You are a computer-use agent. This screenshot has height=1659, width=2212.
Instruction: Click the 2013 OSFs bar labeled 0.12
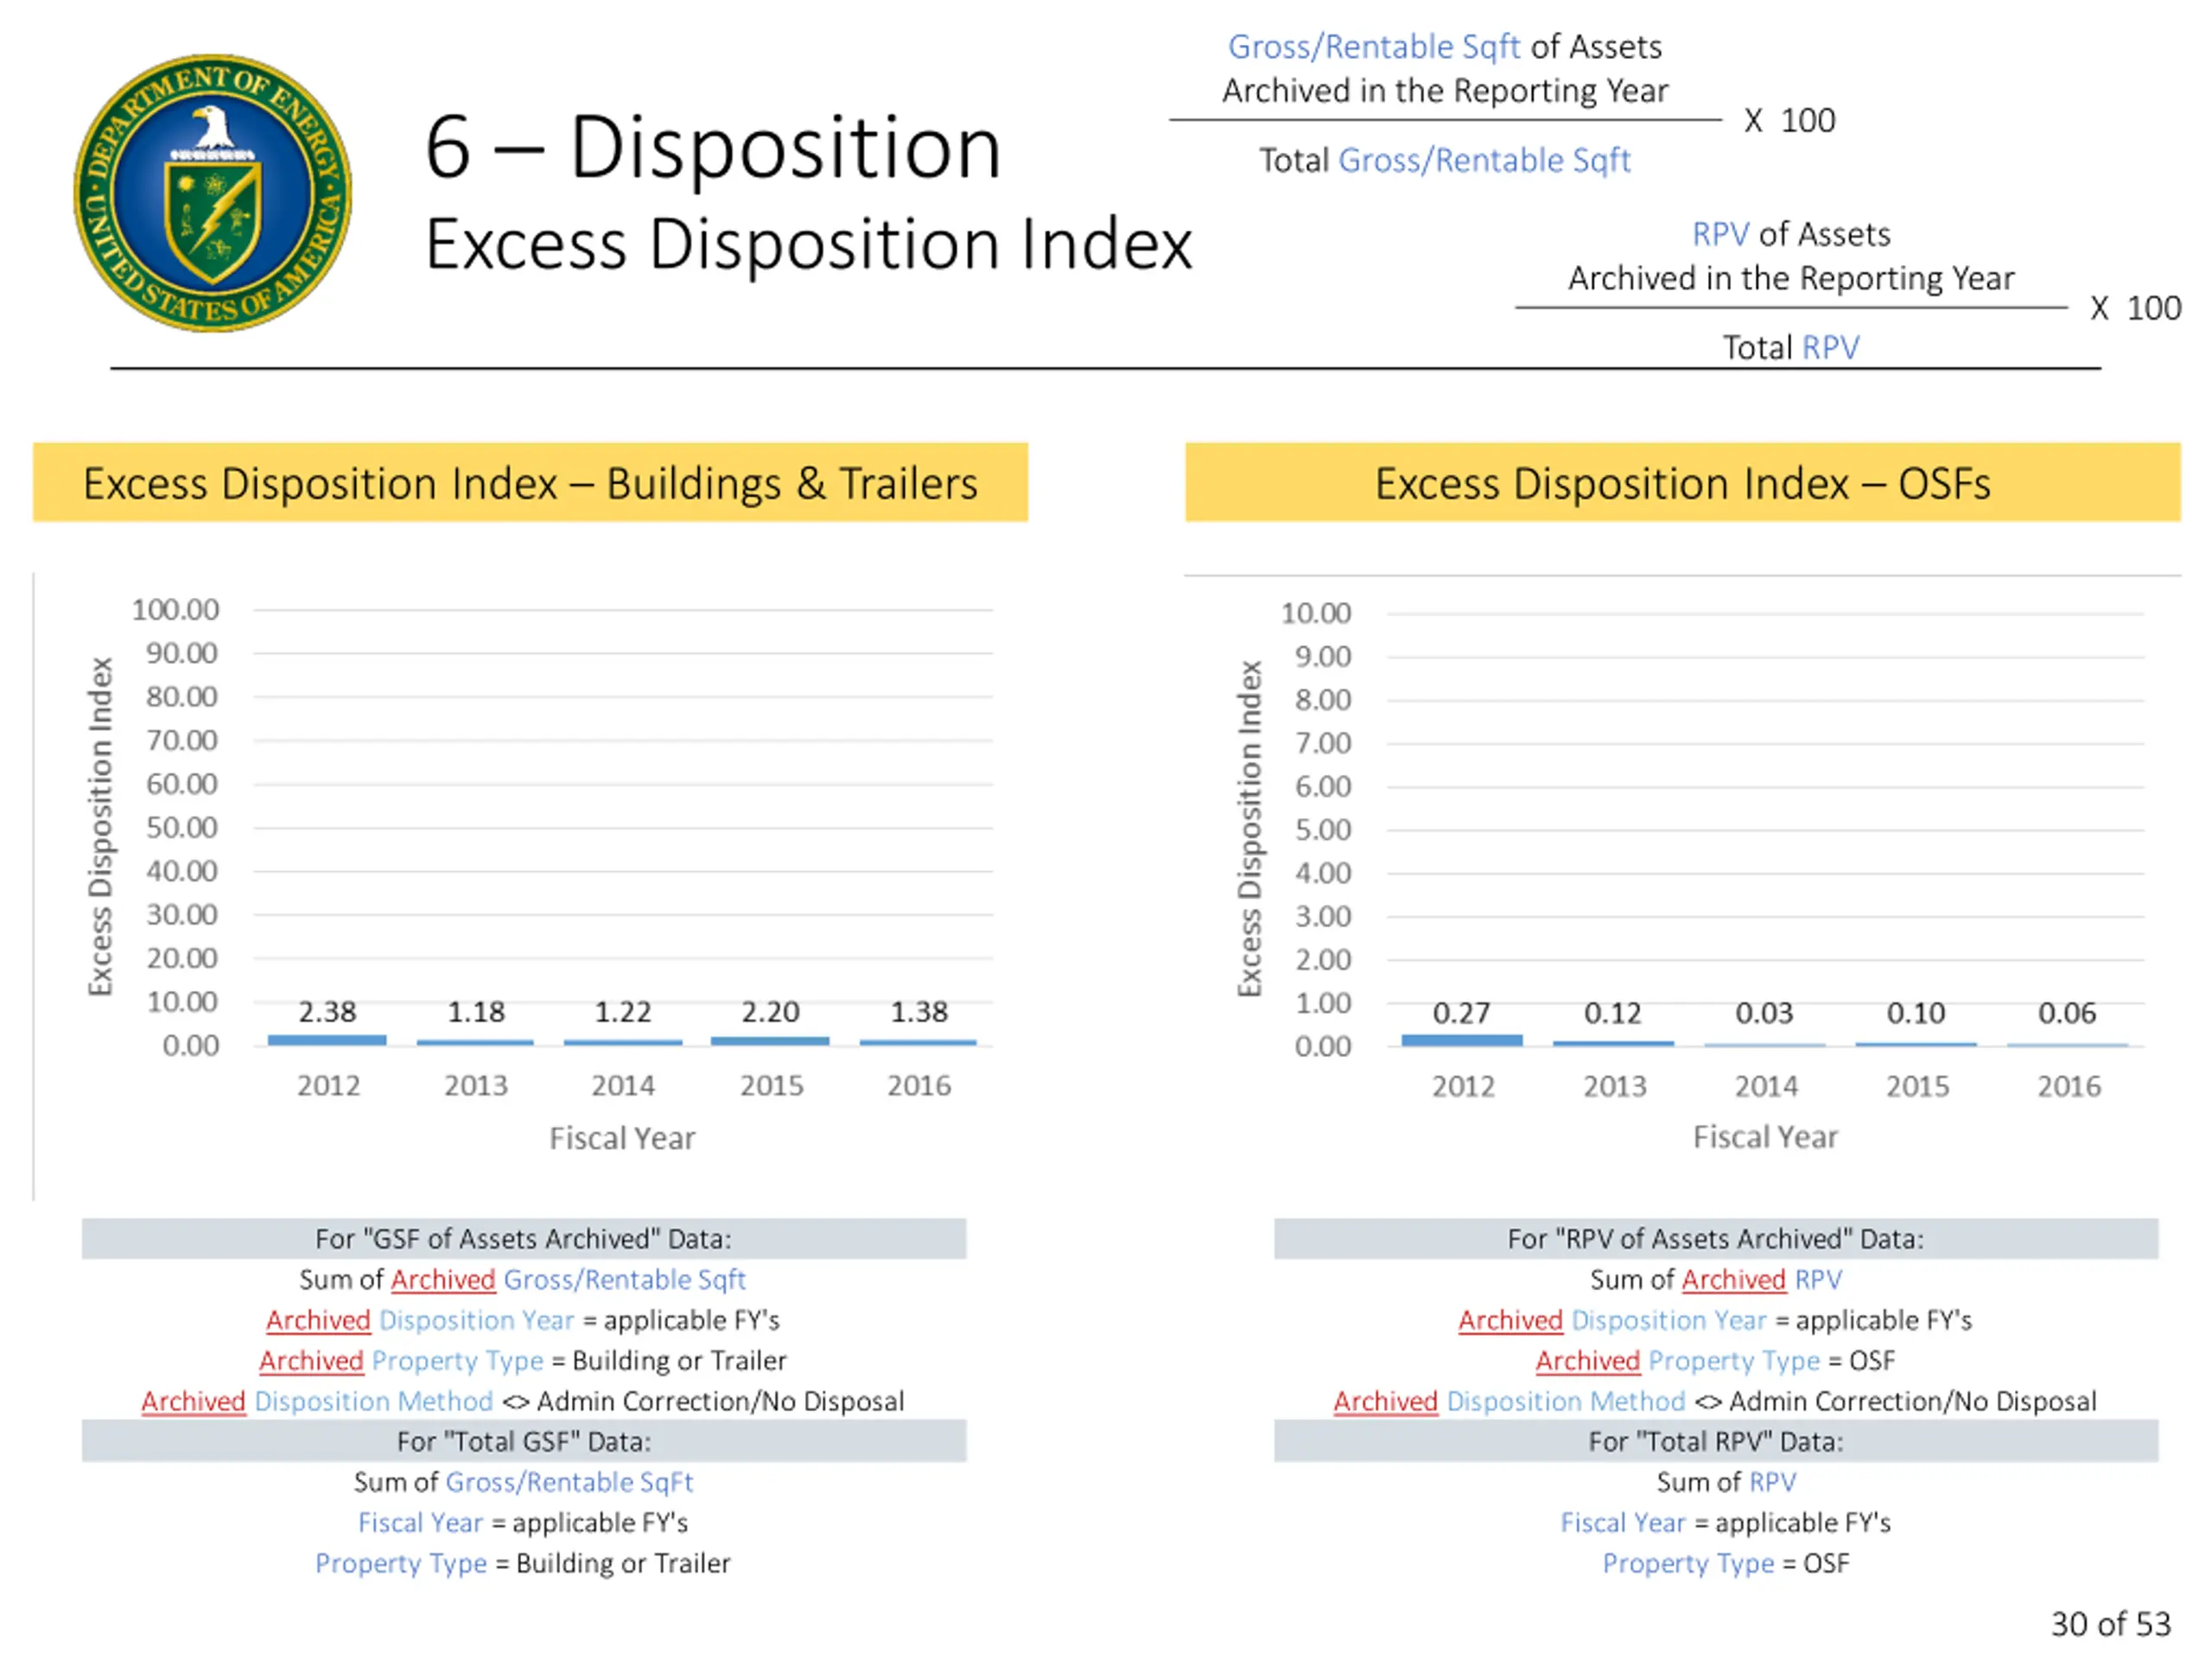point(1612,1043)
